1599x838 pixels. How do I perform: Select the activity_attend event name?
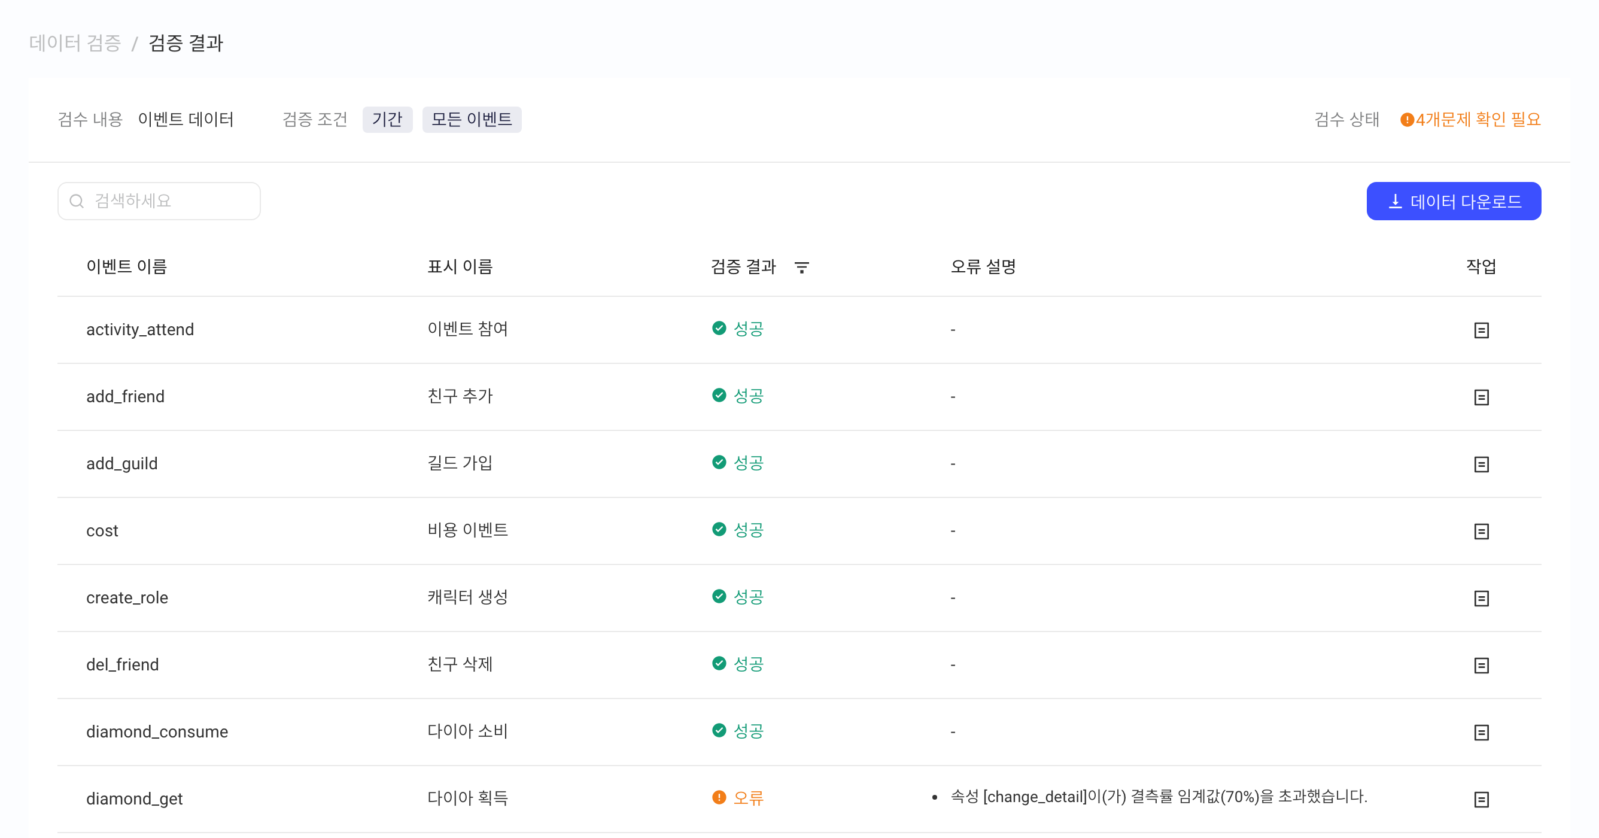(140, 329)
